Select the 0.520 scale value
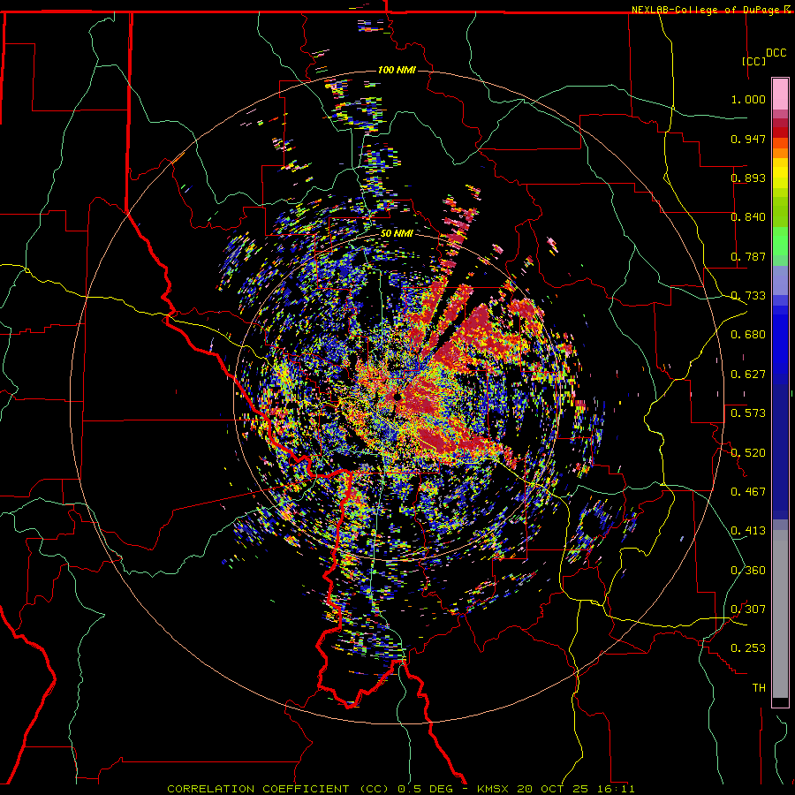Viewport: 795px width, 795px height. point(748,453)
